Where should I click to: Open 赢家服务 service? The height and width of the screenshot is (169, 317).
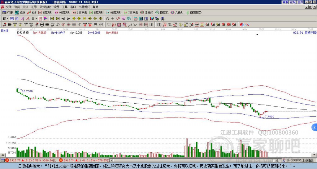point(194,12)
